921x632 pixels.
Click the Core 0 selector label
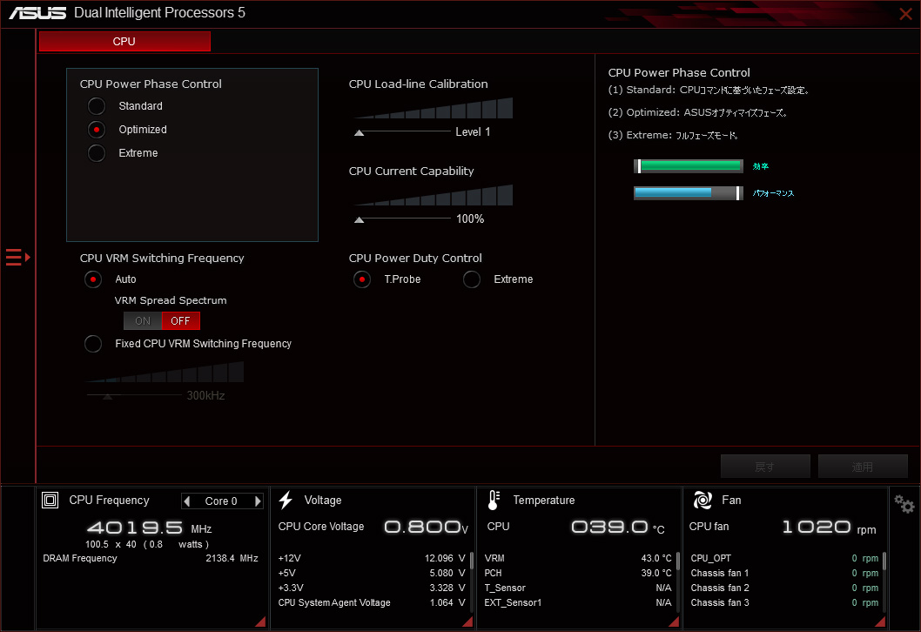[x=221, y=501]
